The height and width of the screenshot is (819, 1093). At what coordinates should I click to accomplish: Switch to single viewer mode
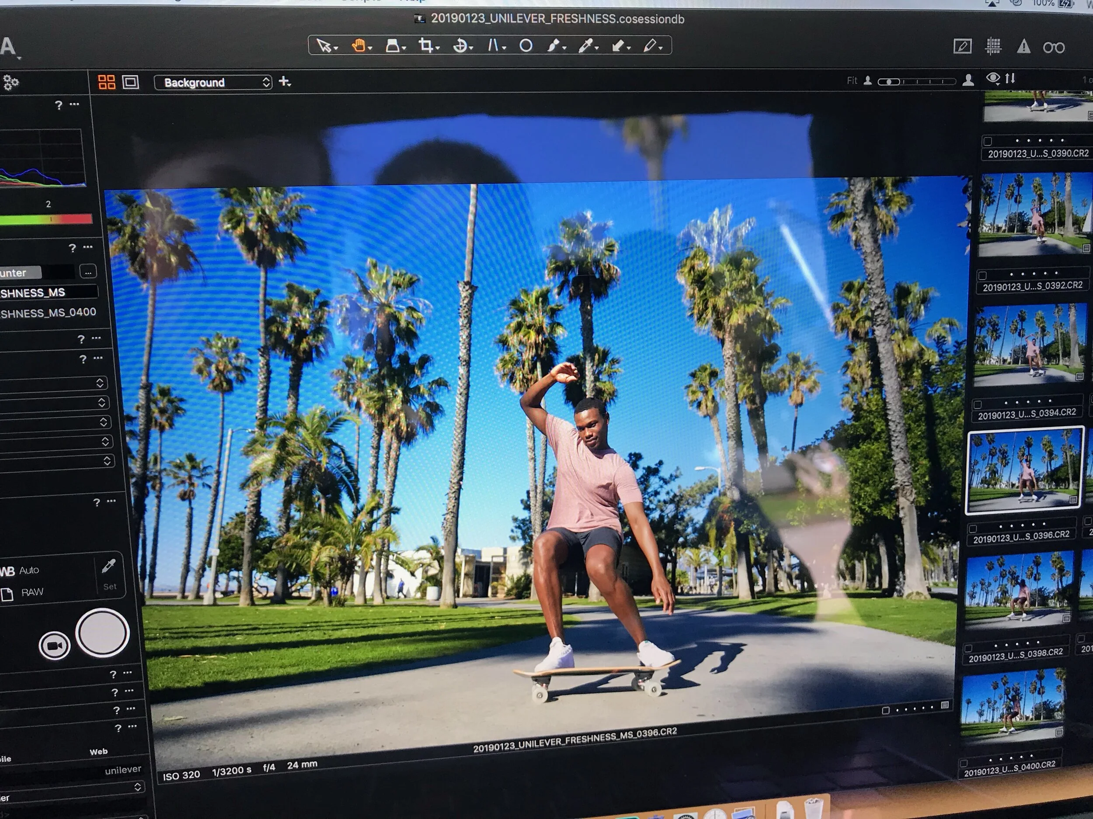click(130, 82)
